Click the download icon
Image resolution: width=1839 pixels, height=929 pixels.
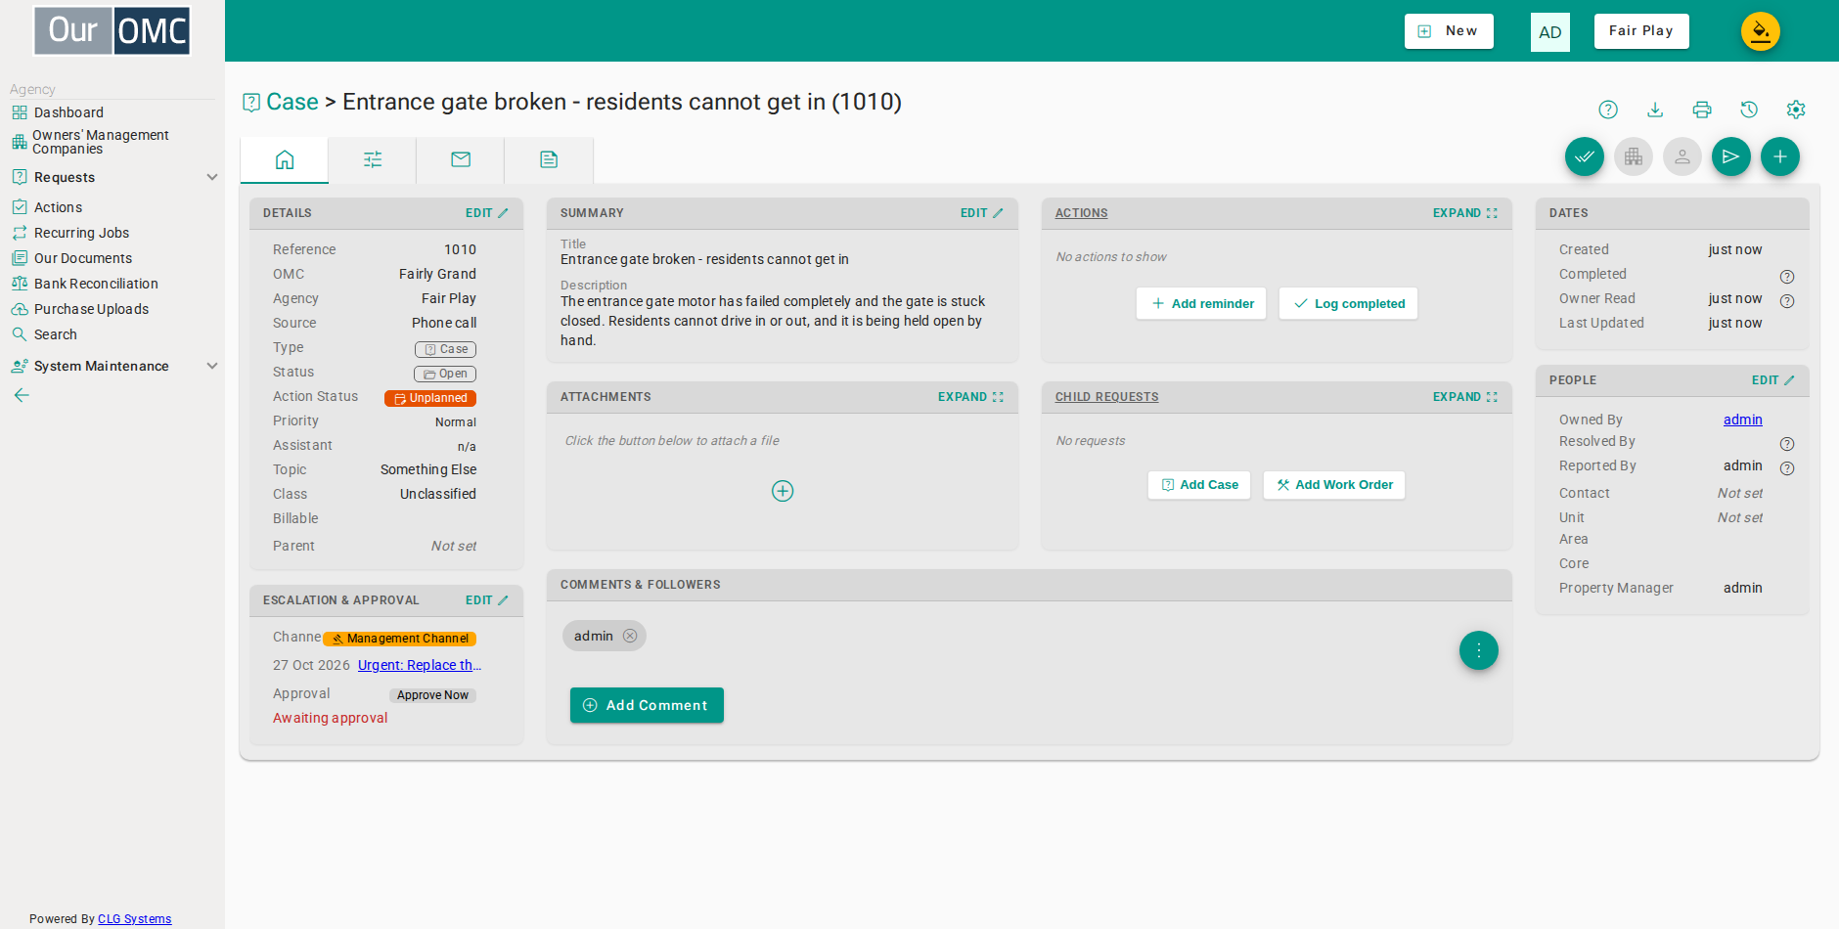tap(1655, 110)
